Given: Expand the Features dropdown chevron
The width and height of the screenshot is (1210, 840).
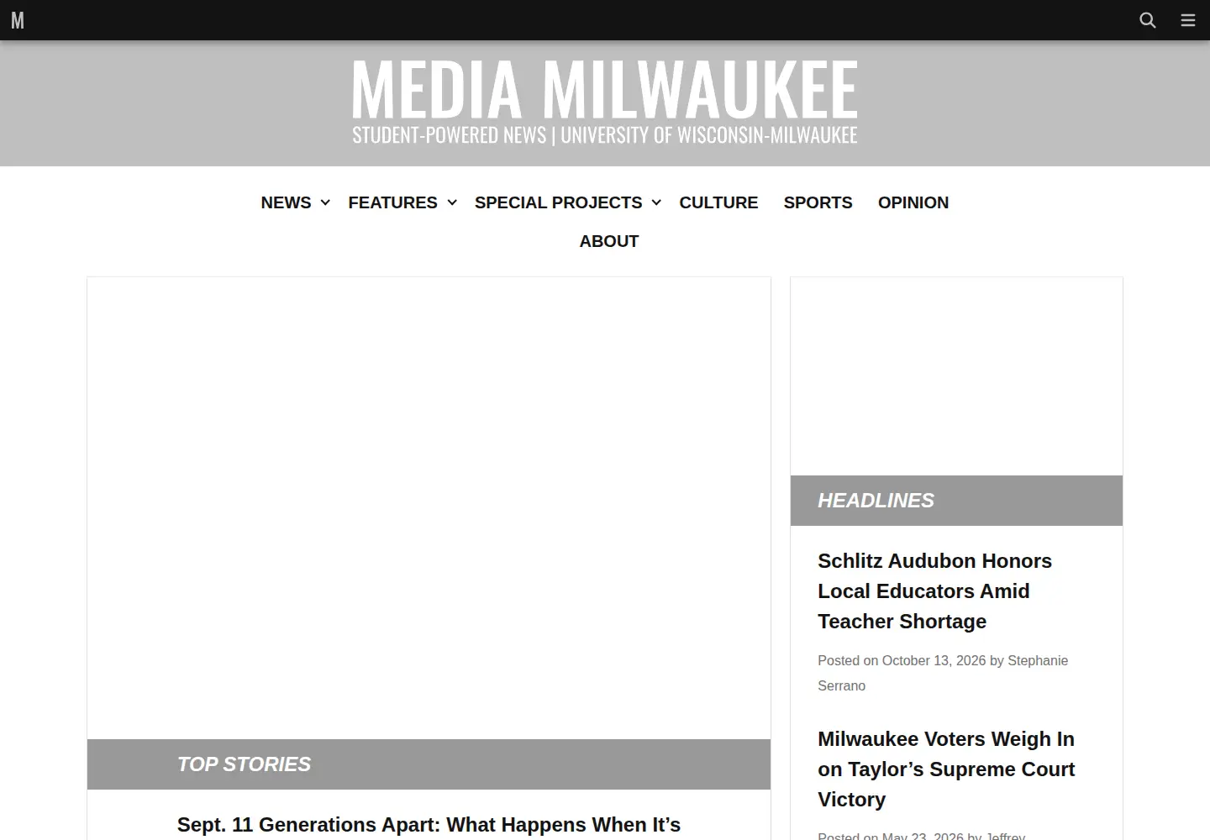Looking at the screenshot, I should click(452, 202).
